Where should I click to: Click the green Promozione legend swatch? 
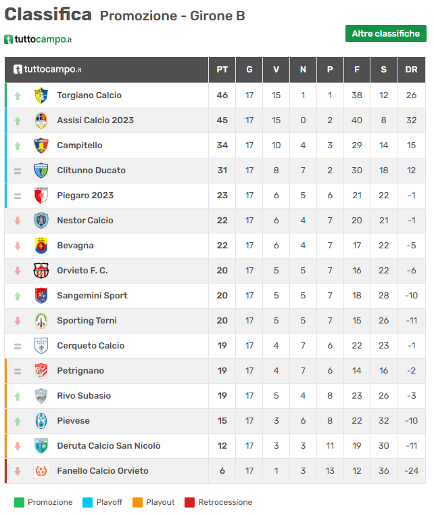(19, 502)
